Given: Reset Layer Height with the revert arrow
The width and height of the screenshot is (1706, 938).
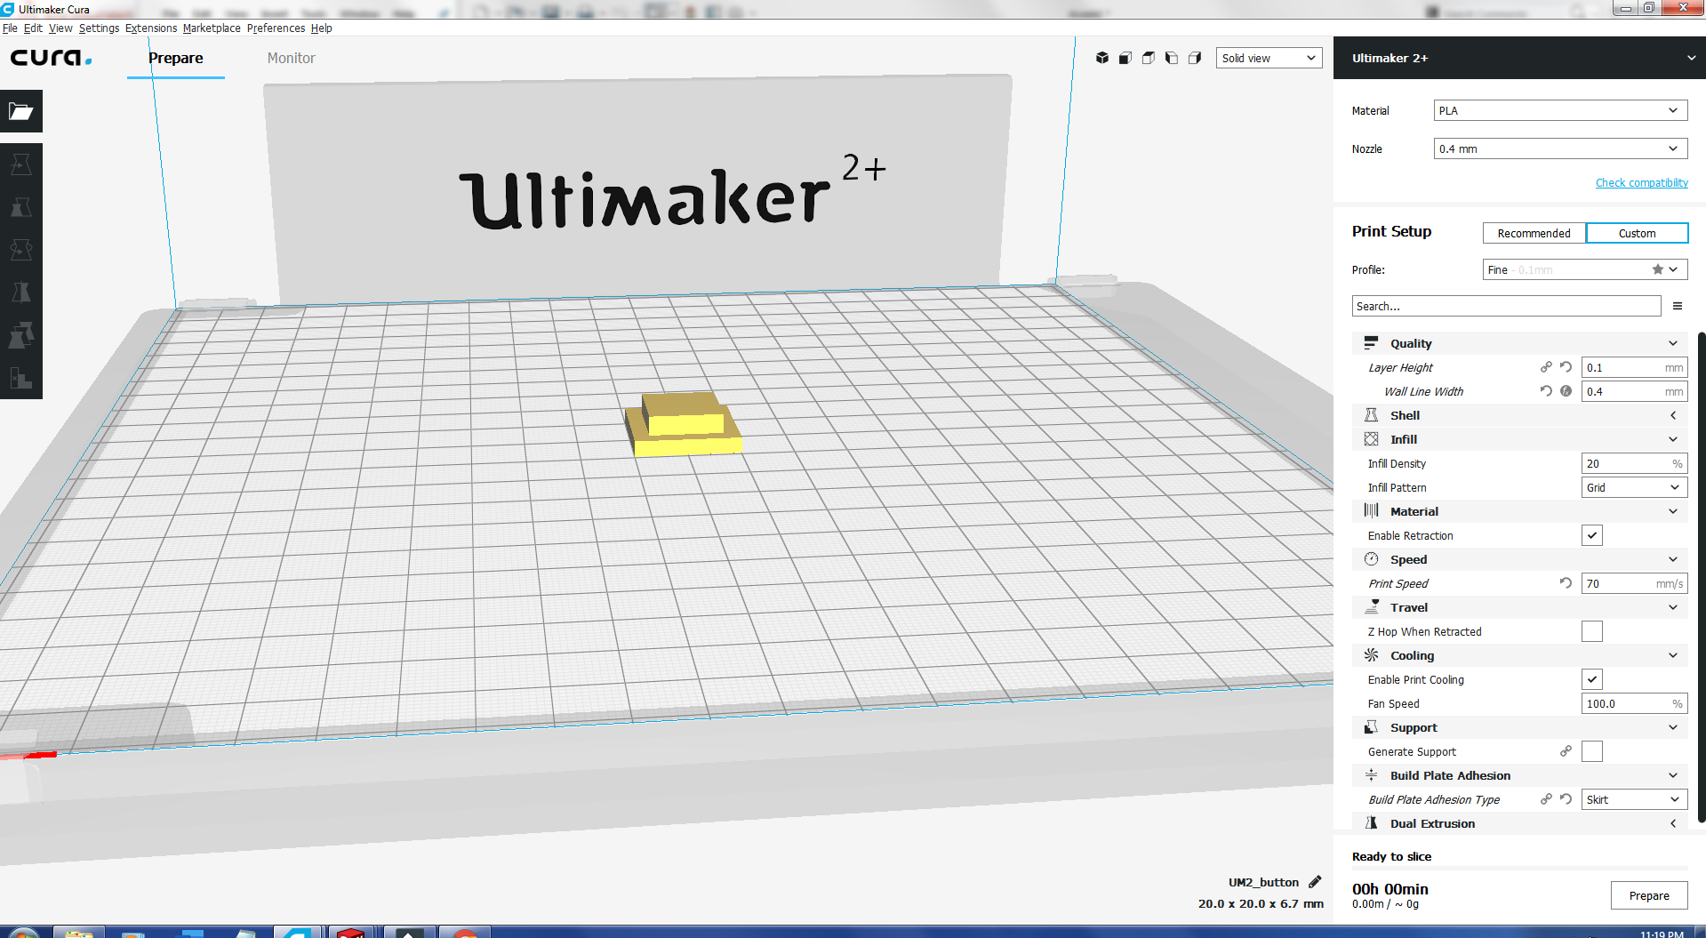Looking at the screenshot, I should [1566, 367].
